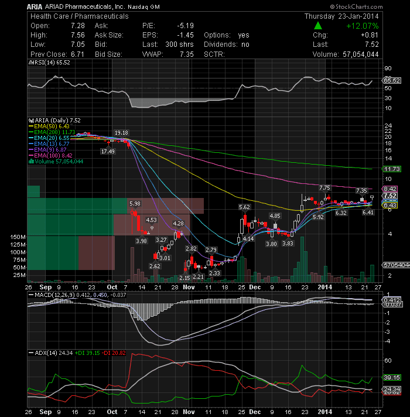Click the '5.98' price annotation
This screenshot has width=410, height=417.
click(135, 204)
